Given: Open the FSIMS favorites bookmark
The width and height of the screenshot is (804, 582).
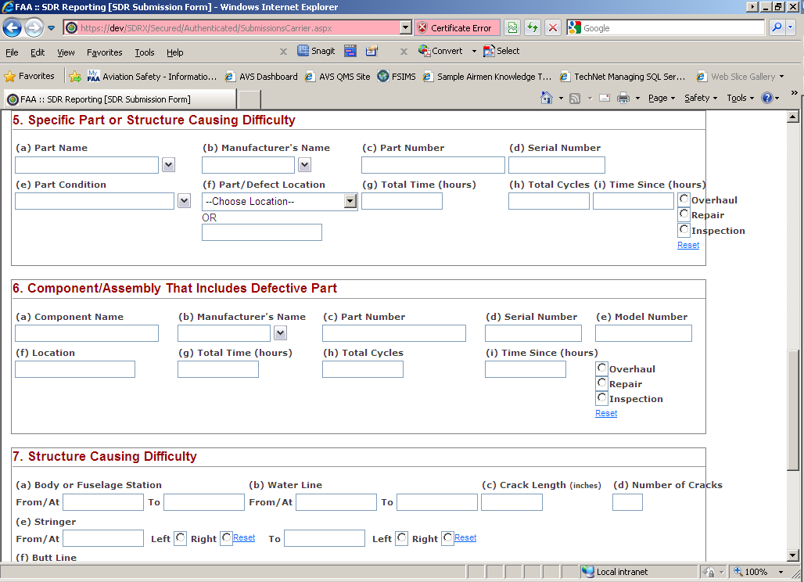Looking at the screenshot, I should coord(397,77).
